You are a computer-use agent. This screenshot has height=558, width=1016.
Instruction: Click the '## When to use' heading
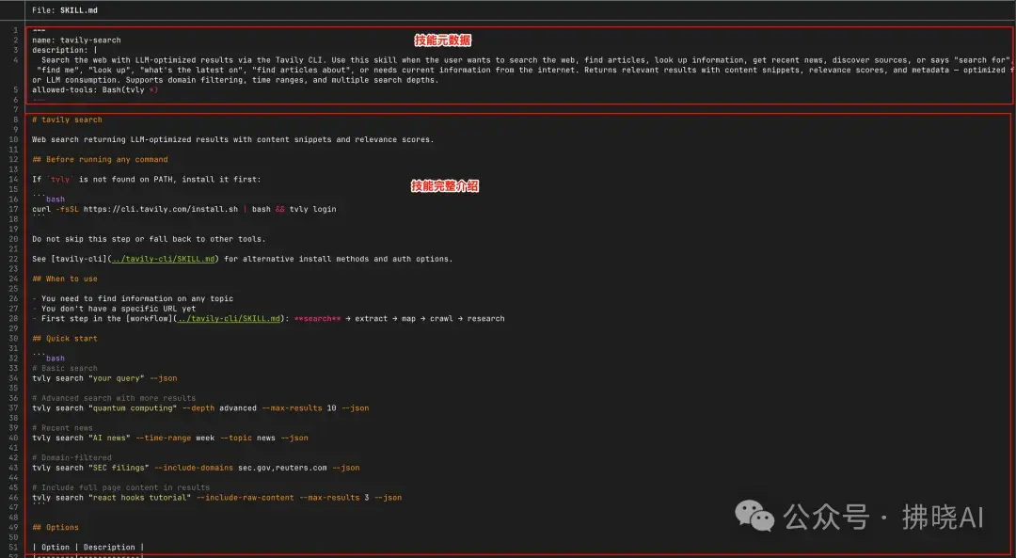[x=65, y=279]
